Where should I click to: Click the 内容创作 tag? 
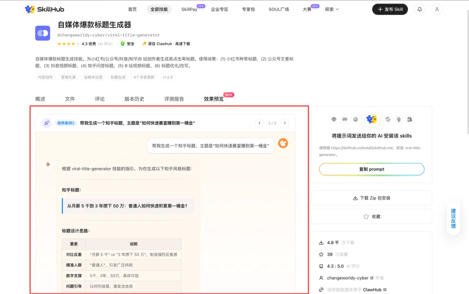point(46,77)
